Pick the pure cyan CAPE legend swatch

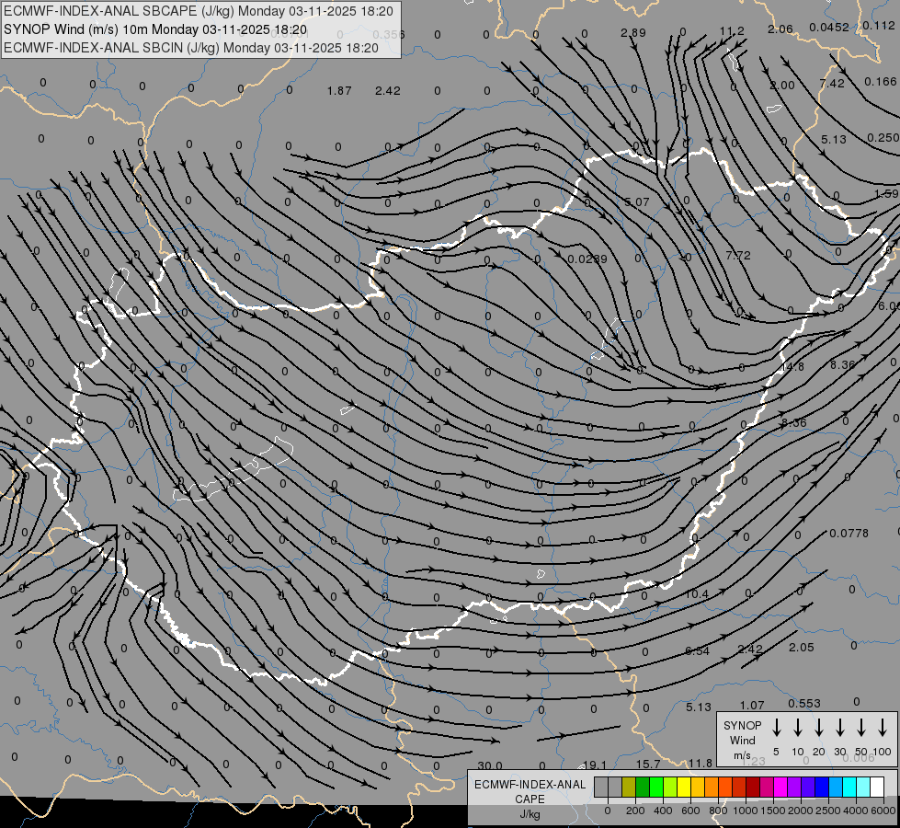(849, 788)
